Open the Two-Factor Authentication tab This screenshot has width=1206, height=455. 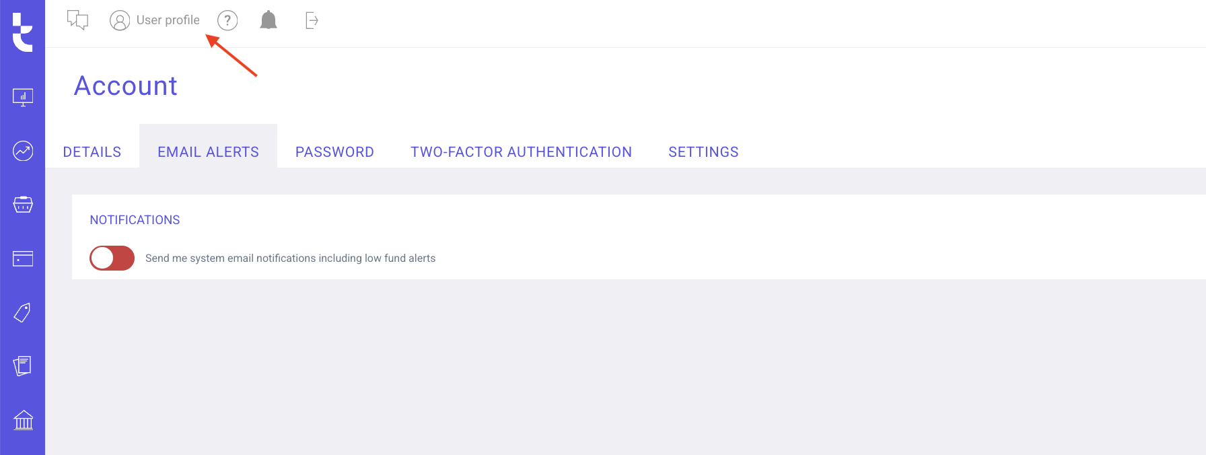(x=521, y=152)
